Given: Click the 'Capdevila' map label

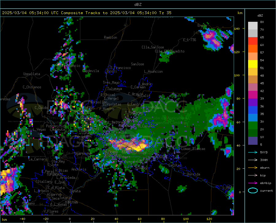Looking at the screenshot, I should click(91, 71).
